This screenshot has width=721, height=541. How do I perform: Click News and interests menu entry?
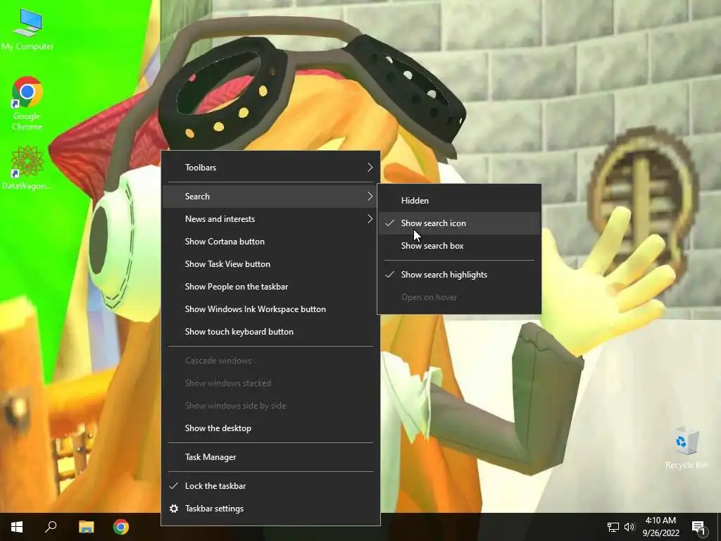270,219
